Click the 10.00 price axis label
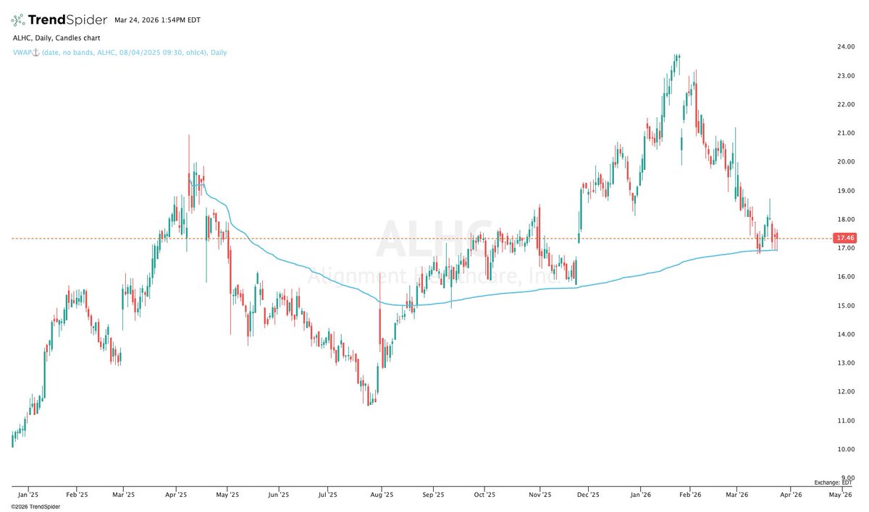The image size is (869, 512). (846, 449)
